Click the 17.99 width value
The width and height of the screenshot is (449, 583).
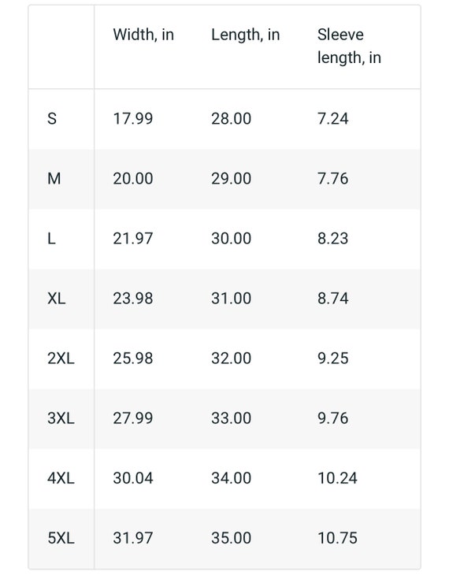133,119
